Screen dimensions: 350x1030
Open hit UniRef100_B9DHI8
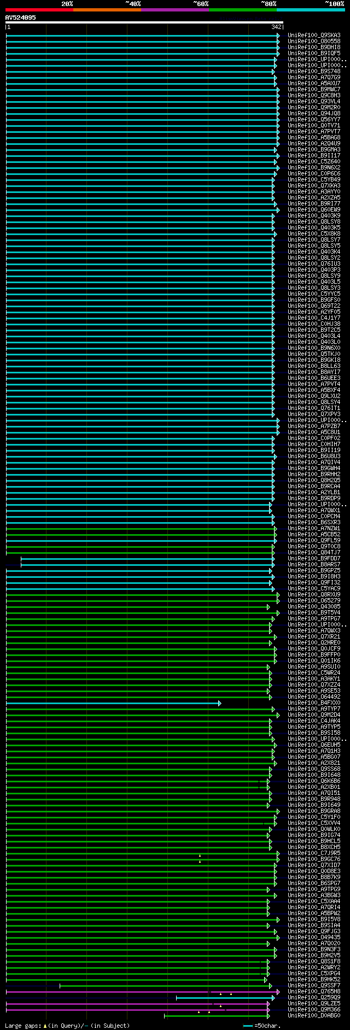pyautogui.click(x=314, y=48)
